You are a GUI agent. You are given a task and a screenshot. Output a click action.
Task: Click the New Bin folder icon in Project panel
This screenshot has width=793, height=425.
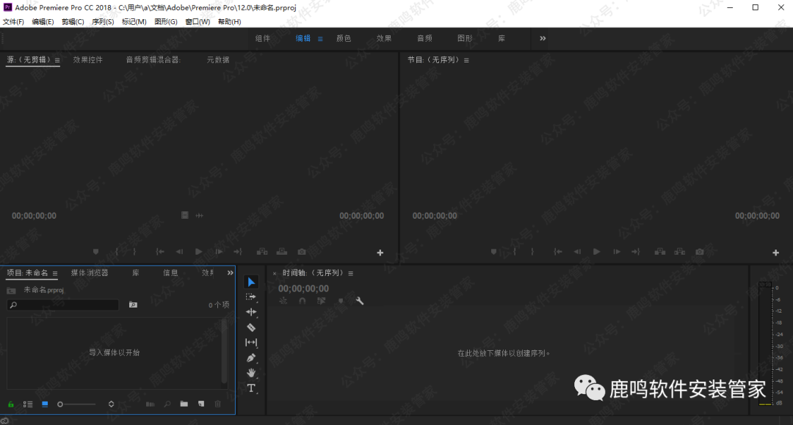click(x=184, y=404)
